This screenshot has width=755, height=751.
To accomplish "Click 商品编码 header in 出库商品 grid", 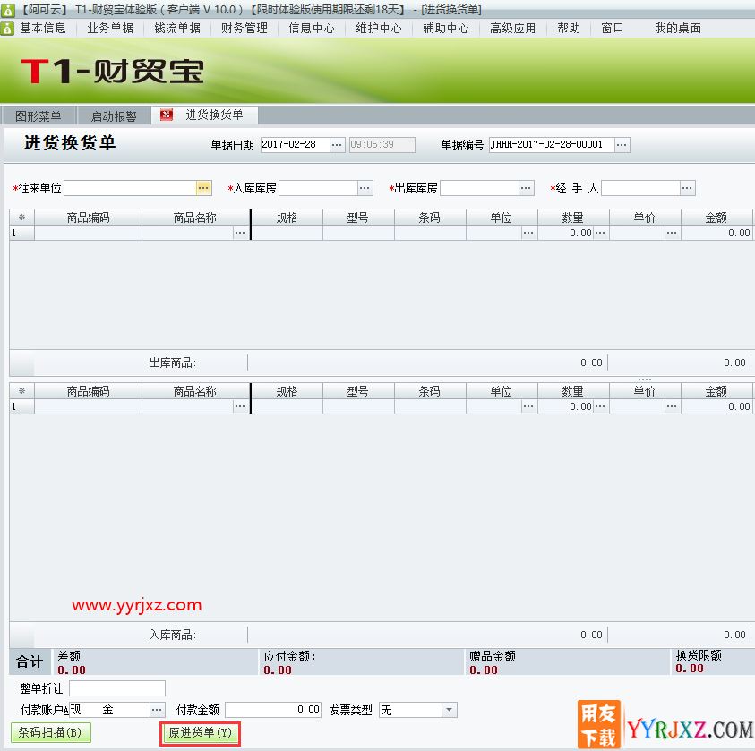I will point(88,218).
